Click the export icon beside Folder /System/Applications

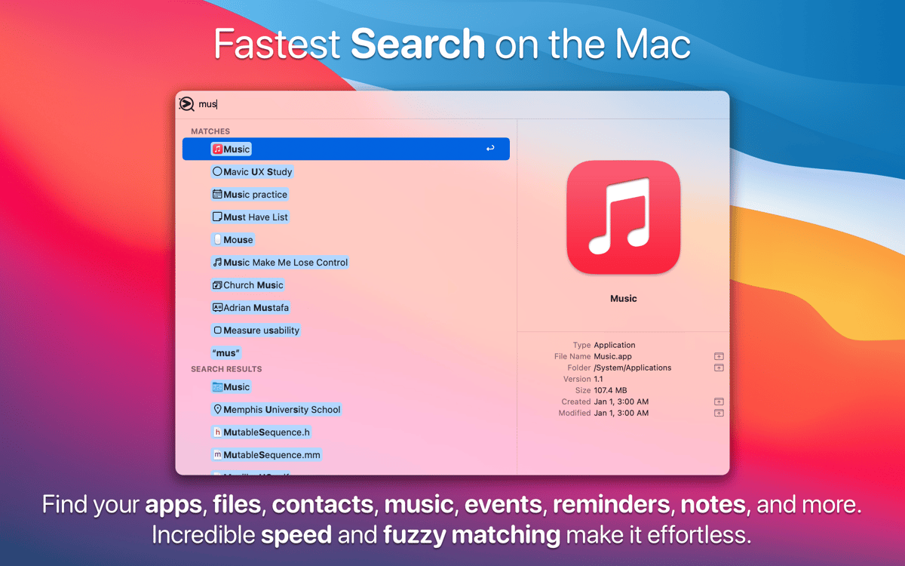click(x=719, y=368)
